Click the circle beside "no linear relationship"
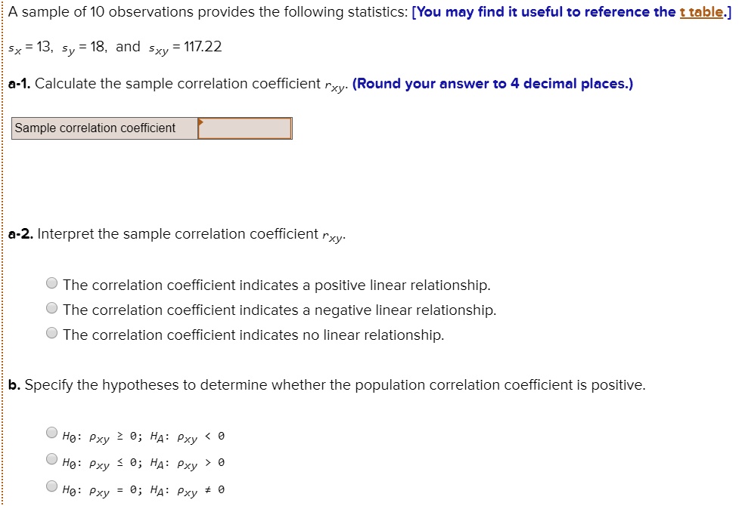 (51, 332)
